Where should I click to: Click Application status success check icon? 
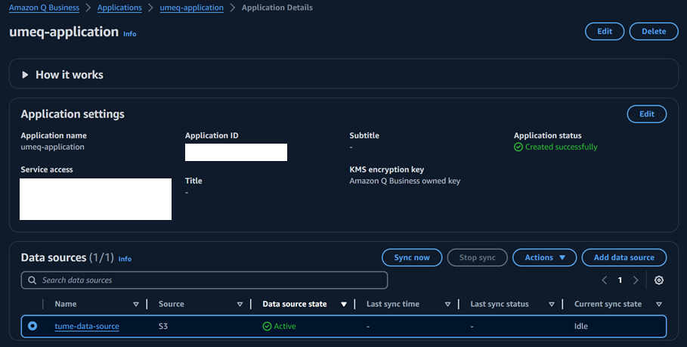pyautogui.click(x=518, y=147)
